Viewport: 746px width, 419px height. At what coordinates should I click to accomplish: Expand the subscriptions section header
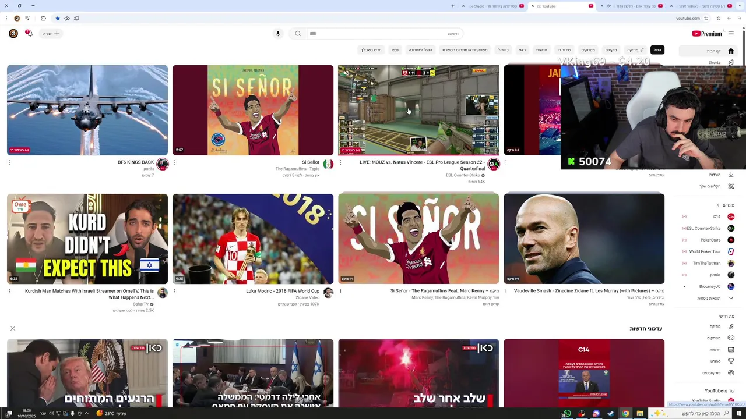pos(725,205)
